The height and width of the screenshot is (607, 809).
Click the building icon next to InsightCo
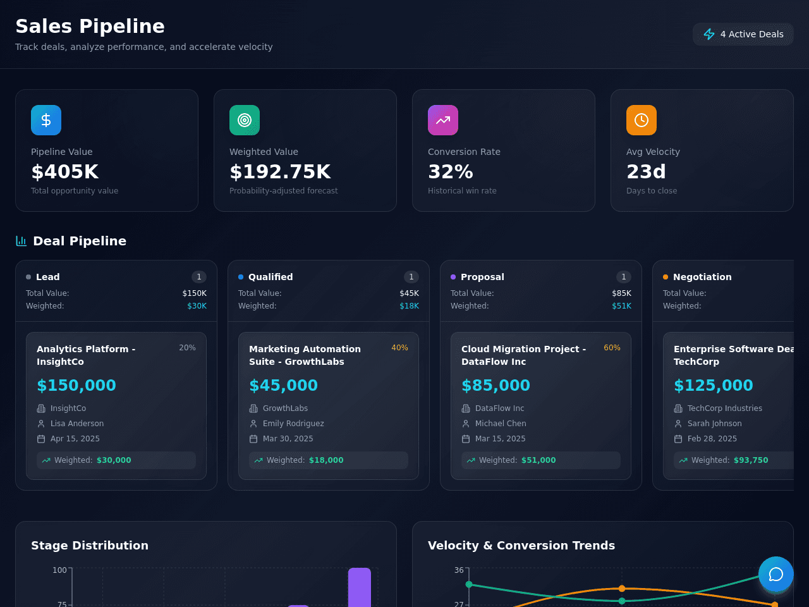coord(41,408)
